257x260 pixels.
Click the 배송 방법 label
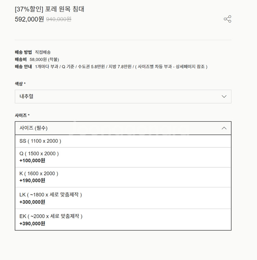click(x=23, y=52)
